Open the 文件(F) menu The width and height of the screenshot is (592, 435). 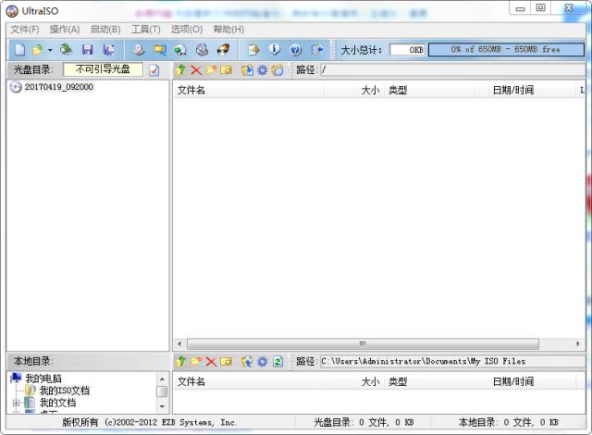tap(25, 29)
